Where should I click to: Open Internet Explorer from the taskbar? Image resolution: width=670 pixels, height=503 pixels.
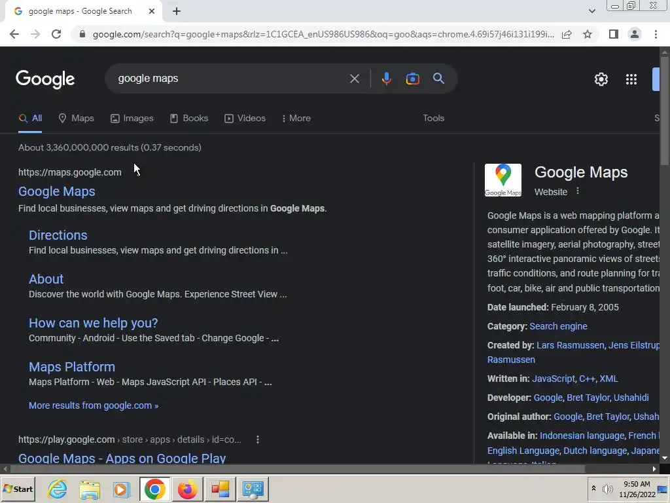[x=58, y=489]
